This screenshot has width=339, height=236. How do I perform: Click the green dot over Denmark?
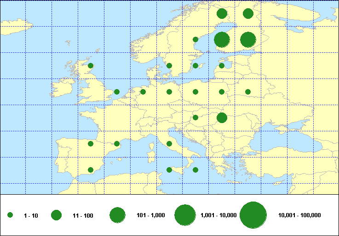[169, 66]
